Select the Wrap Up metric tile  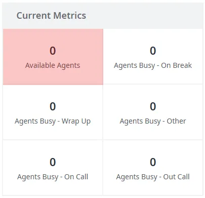click(53, 112)
